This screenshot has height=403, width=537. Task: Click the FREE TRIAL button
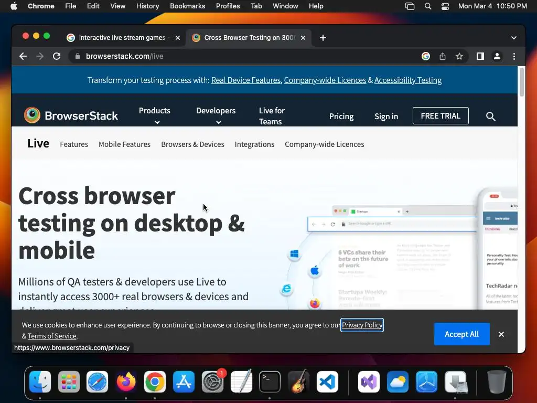pos(441,116)
